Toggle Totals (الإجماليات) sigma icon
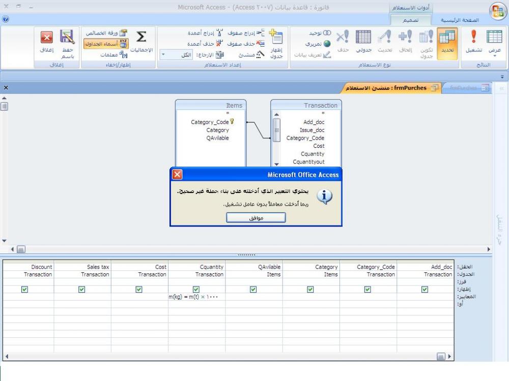Image resolution: width=509 pixels, height=381 pixels. coord(141,41)
